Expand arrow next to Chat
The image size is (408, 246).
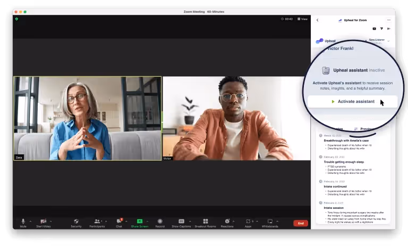126,221
